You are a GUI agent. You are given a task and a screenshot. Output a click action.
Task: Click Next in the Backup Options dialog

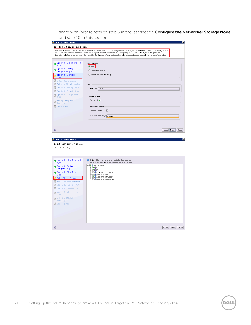173,130
